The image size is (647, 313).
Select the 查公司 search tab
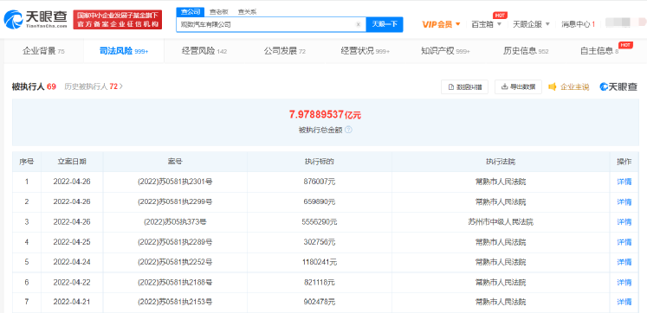pos(191,12)
